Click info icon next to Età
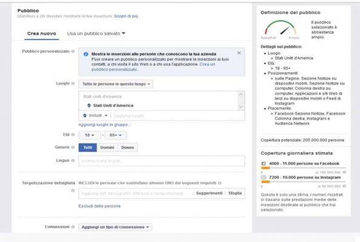Image resolution: width=360 pixels, height=242 pixels. point(73,135)
